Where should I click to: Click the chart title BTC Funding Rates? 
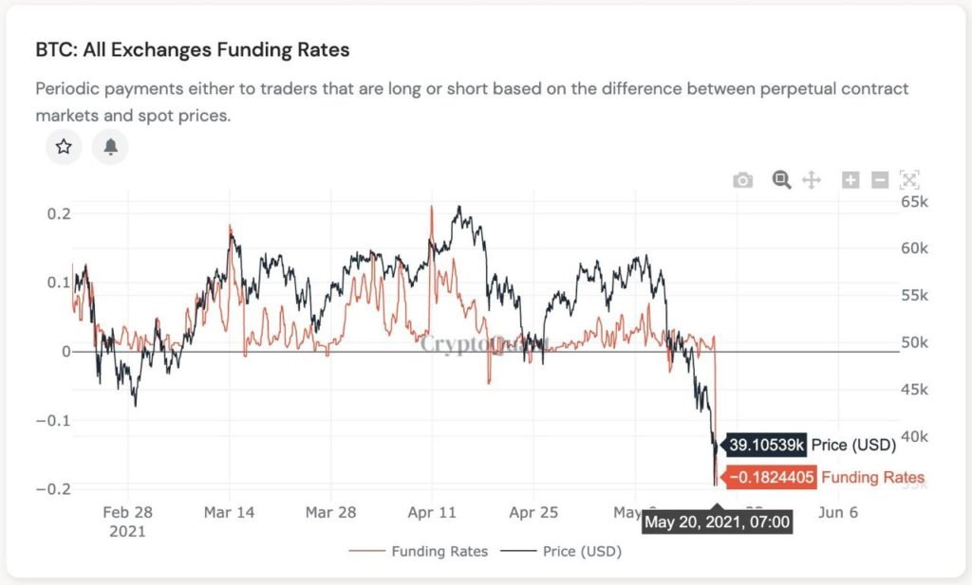coord(192,48)
